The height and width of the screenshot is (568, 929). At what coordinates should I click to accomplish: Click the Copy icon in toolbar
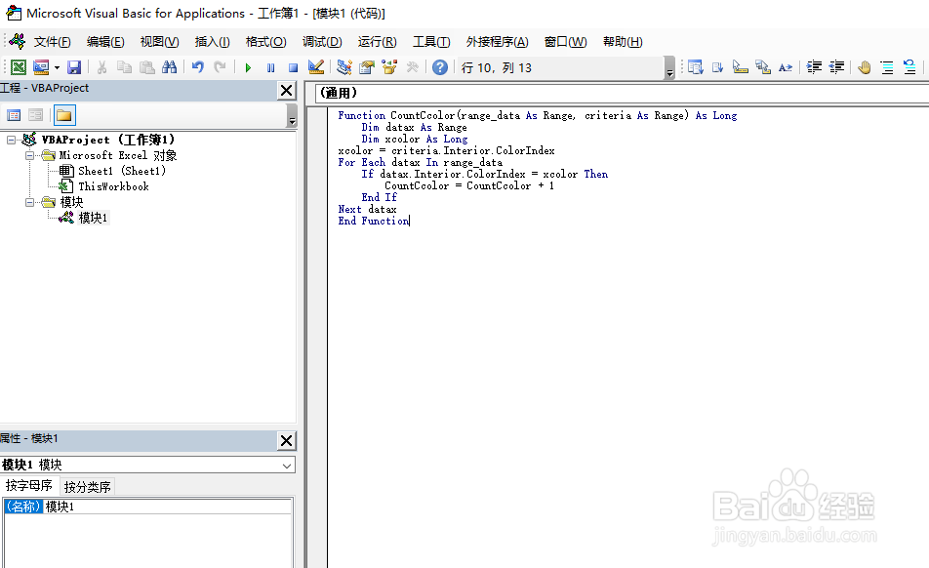pyautogui.click(x=125, y=67)
